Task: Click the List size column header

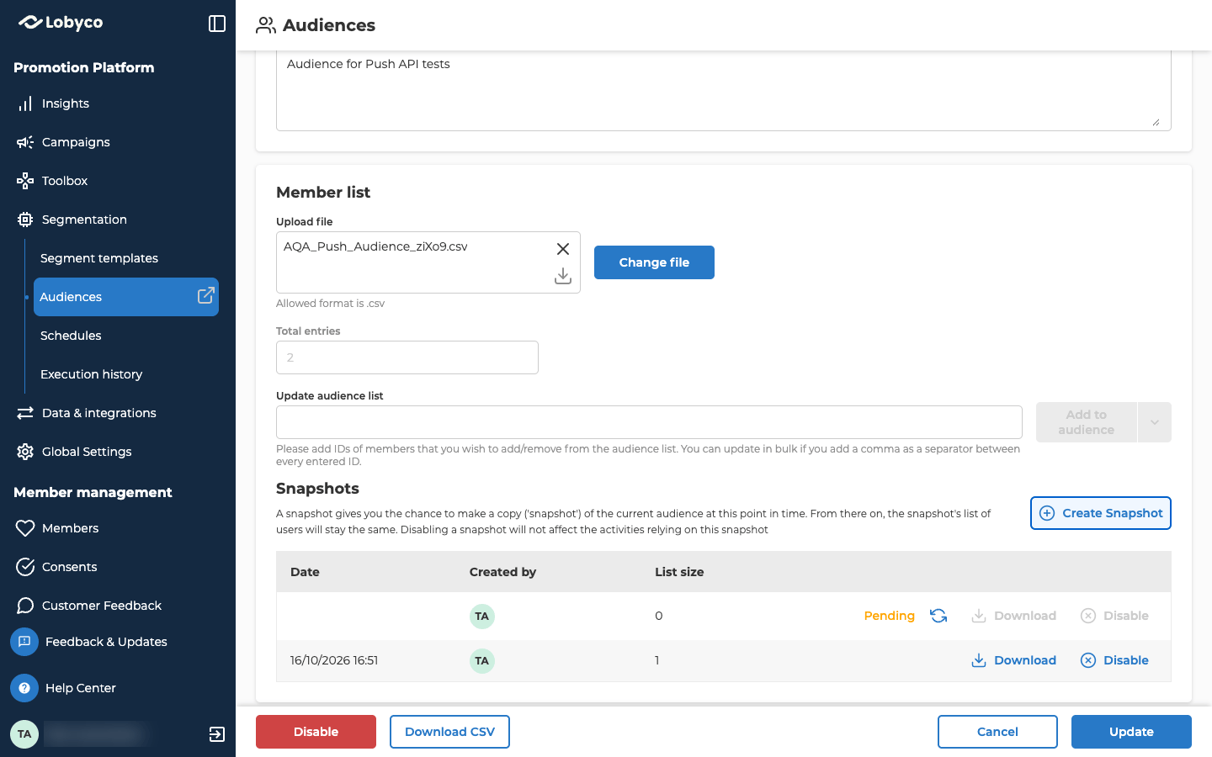Action: (x=679, y=572)
